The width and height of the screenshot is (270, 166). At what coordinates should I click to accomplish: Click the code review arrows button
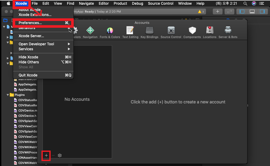[229, 12]
